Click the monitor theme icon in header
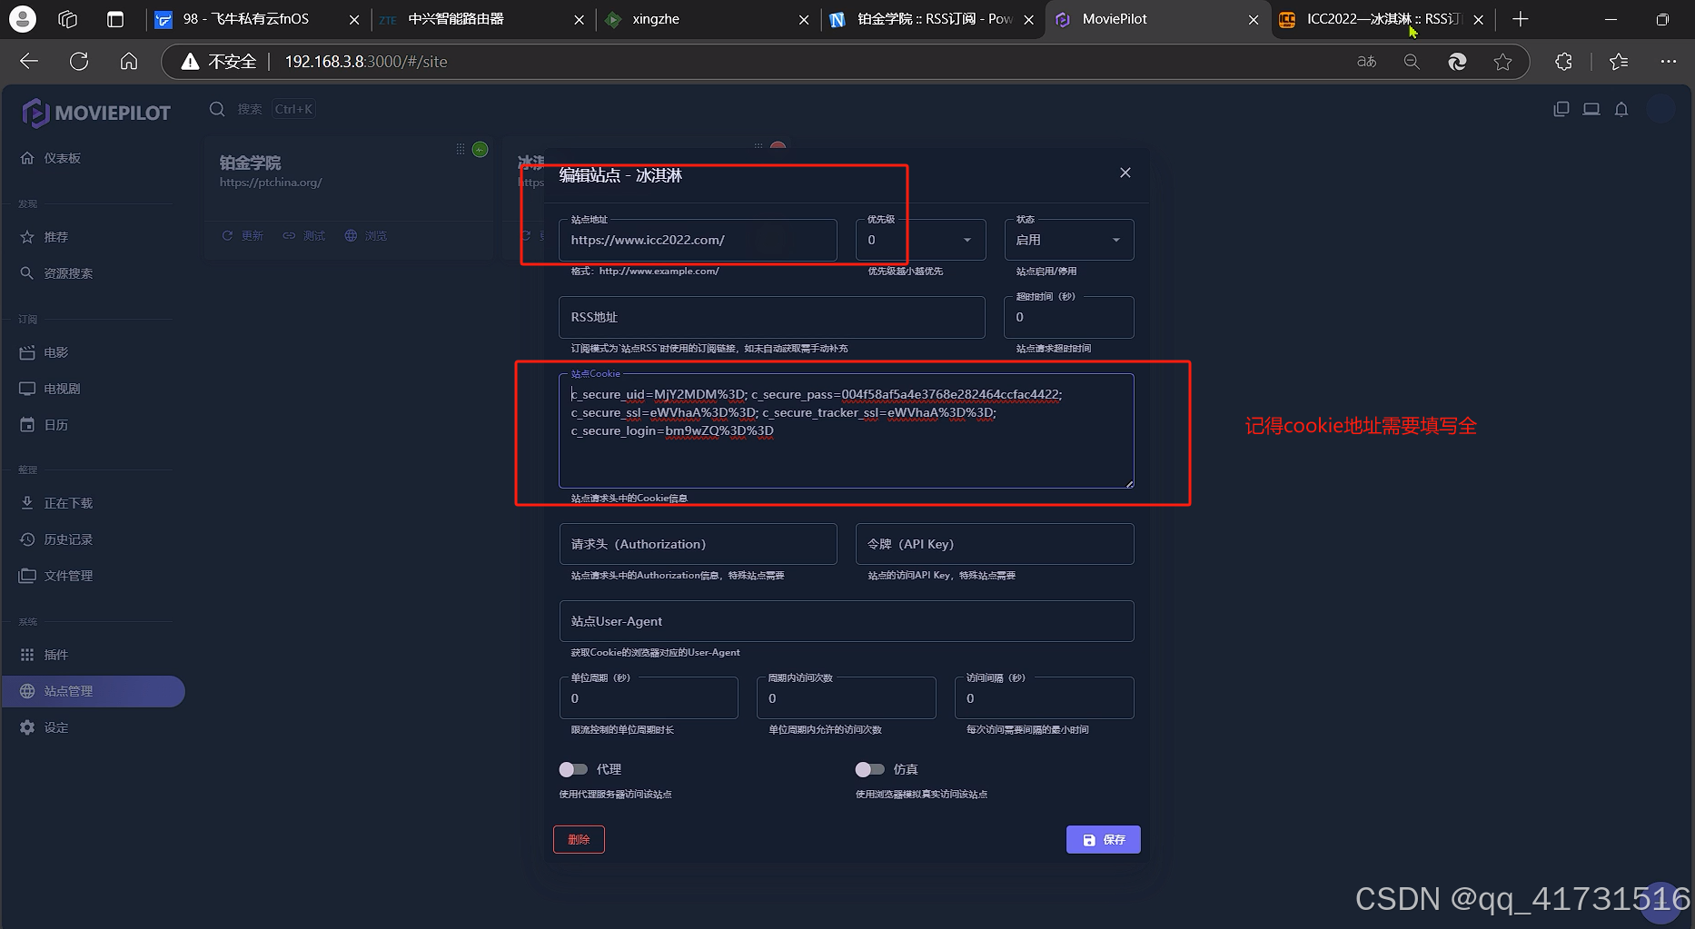The height and width of the screenshot is (929, 1695). tap(1591, 109)
